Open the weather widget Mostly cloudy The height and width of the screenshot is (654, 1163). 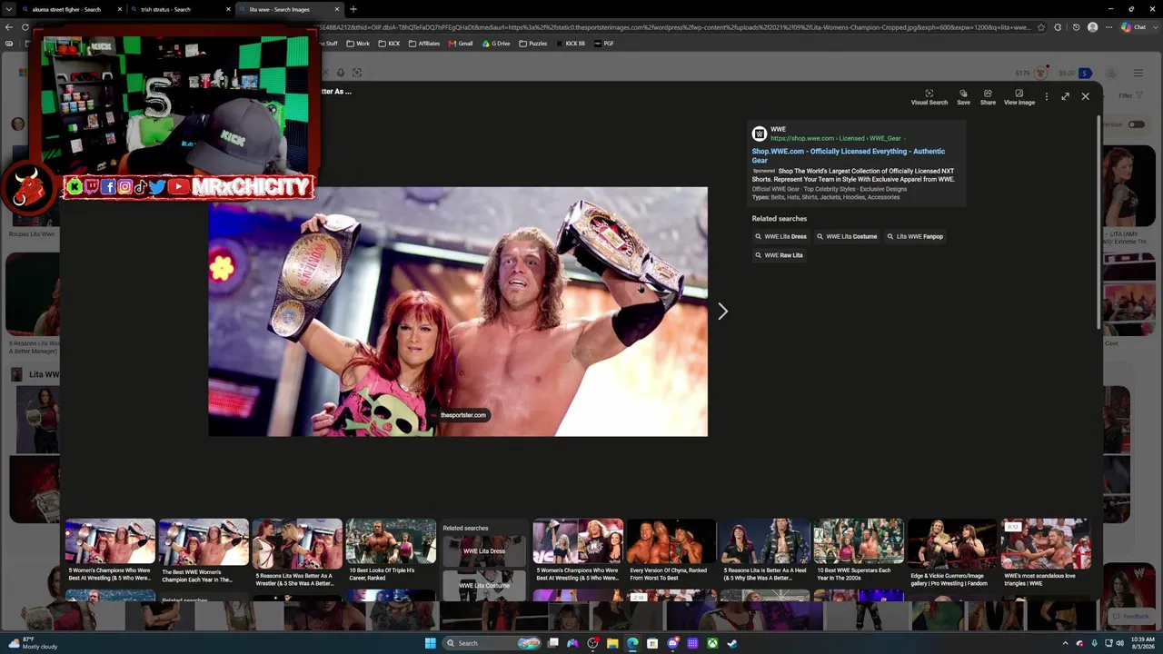tap(33, 643)
